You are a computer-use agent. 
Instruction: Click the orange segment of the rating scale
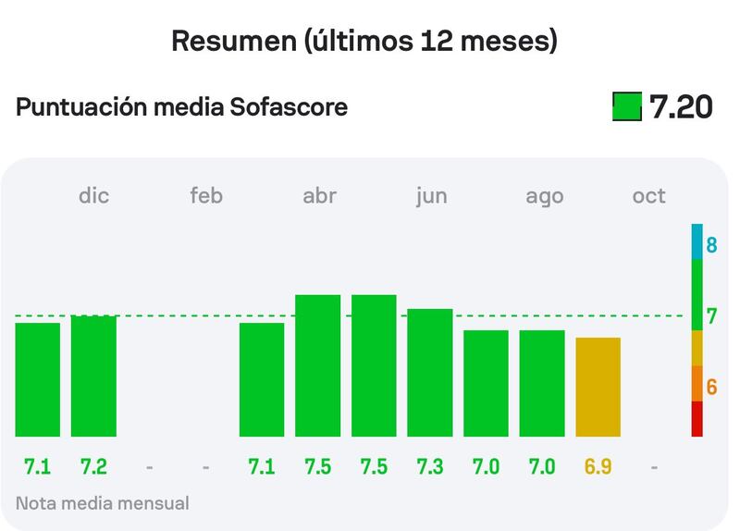697,384
